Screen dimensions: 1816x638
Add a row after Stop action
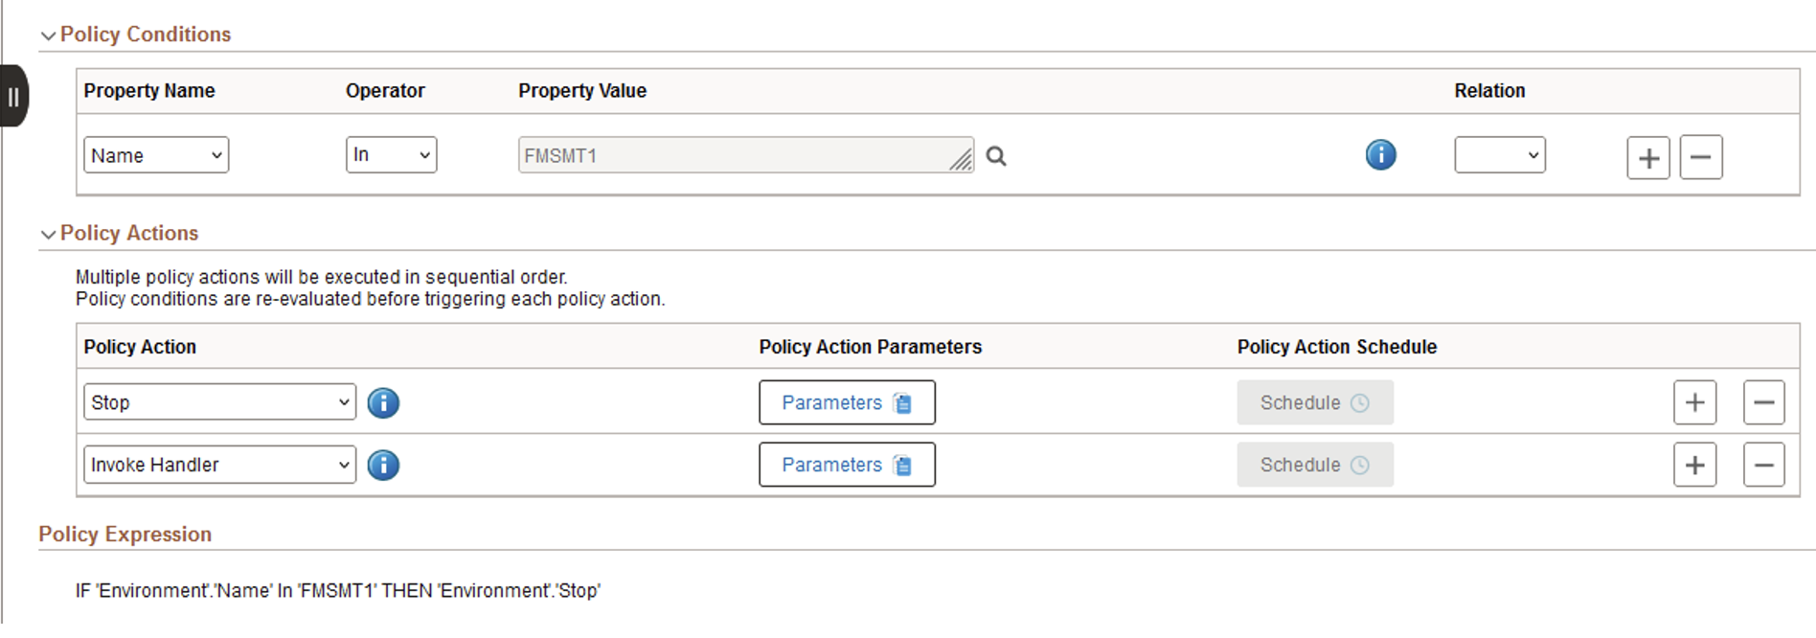[x=1694, y=402]
